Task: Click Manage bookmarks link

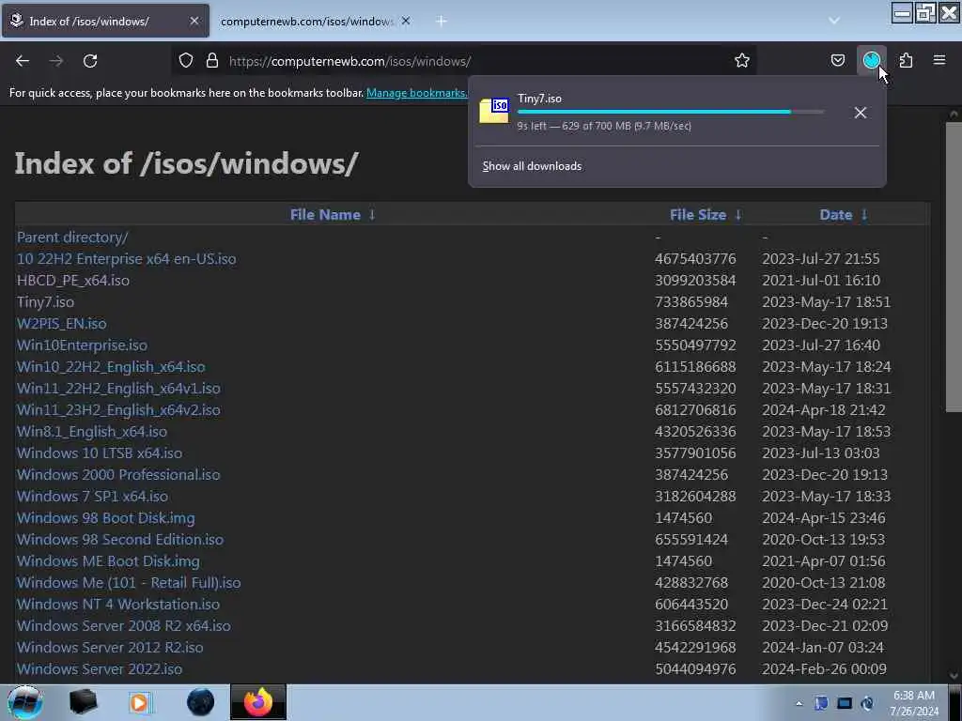Action: coord(416,93)
